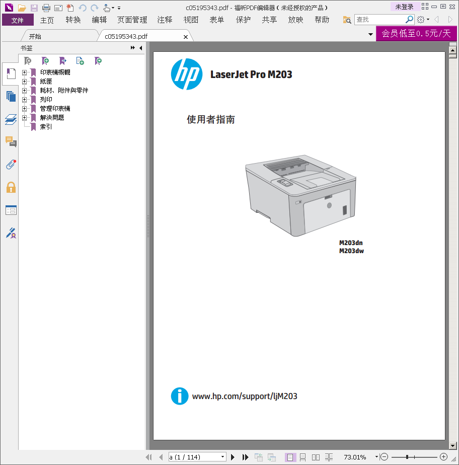Click the zoom slider handle

(x=407, y=457)
